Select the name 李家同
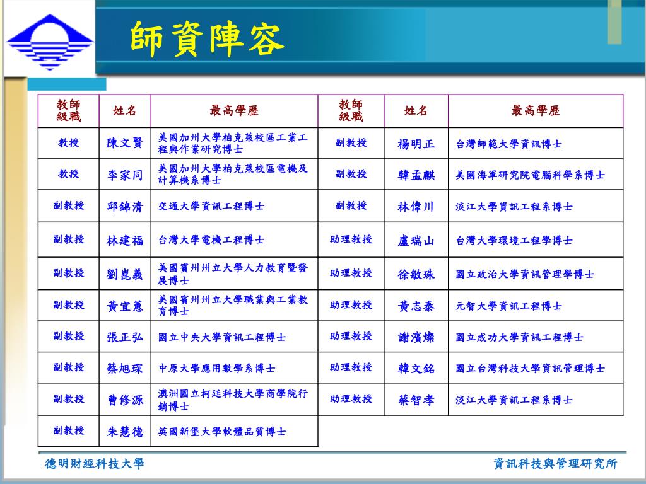Viewport: 646px width, 484px height. coord(125,175)
